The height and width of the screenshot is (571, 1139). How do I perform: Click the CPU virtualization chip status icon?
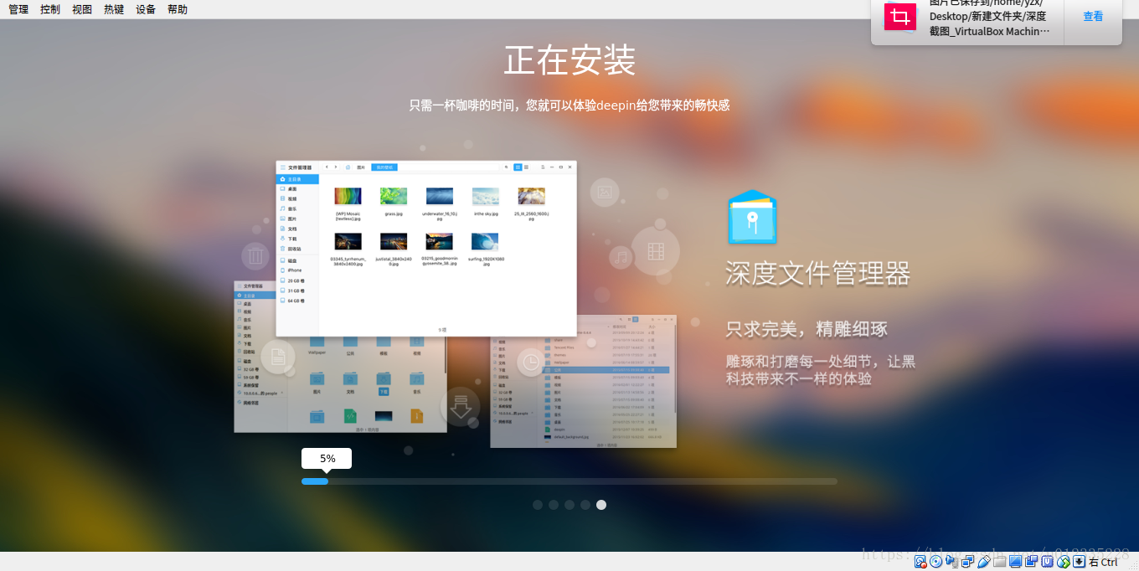[x=1047, y=562]
